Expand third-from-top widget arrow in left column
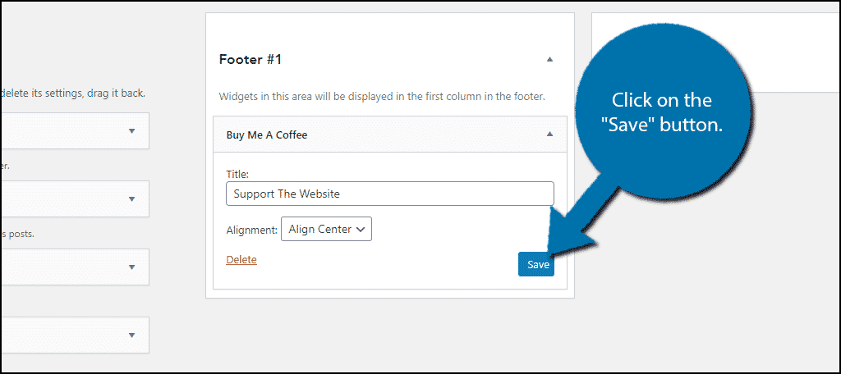This screenshot has height=374, width=841. (131, 267)
